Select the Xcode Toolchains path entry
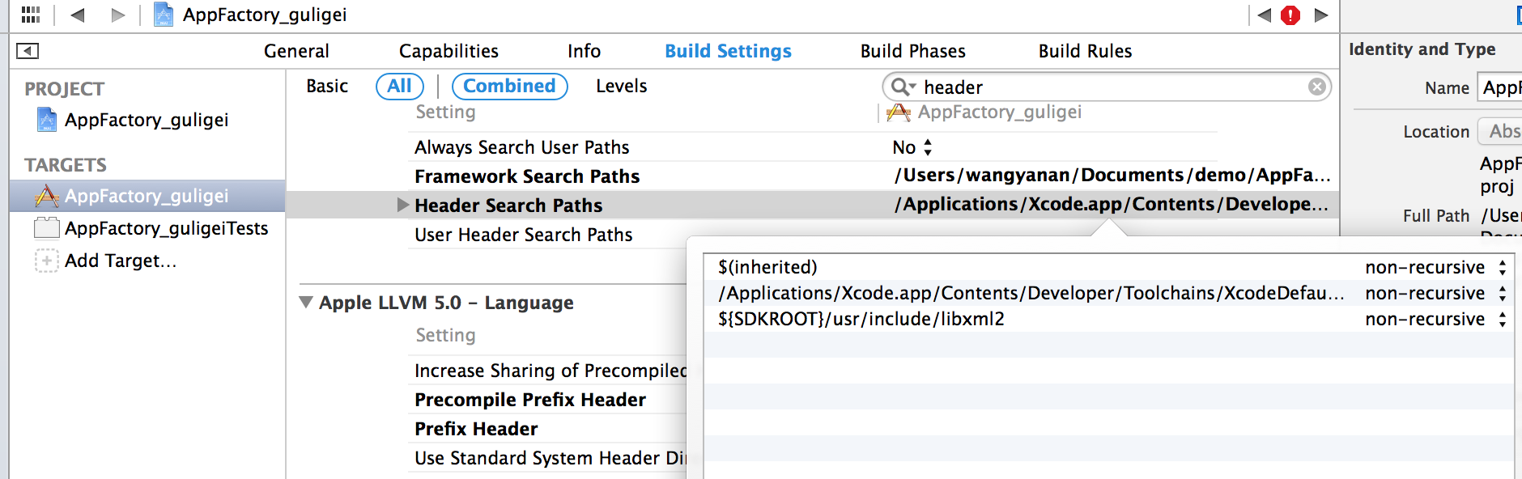 pyautogui.click(x=1031, y=293)
